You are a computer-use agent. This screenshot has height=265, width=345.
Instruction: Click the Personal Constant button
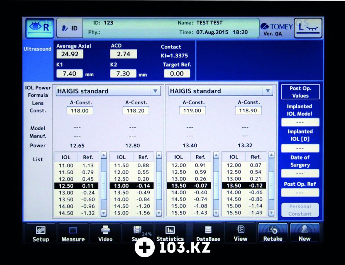tap(300, 210)
